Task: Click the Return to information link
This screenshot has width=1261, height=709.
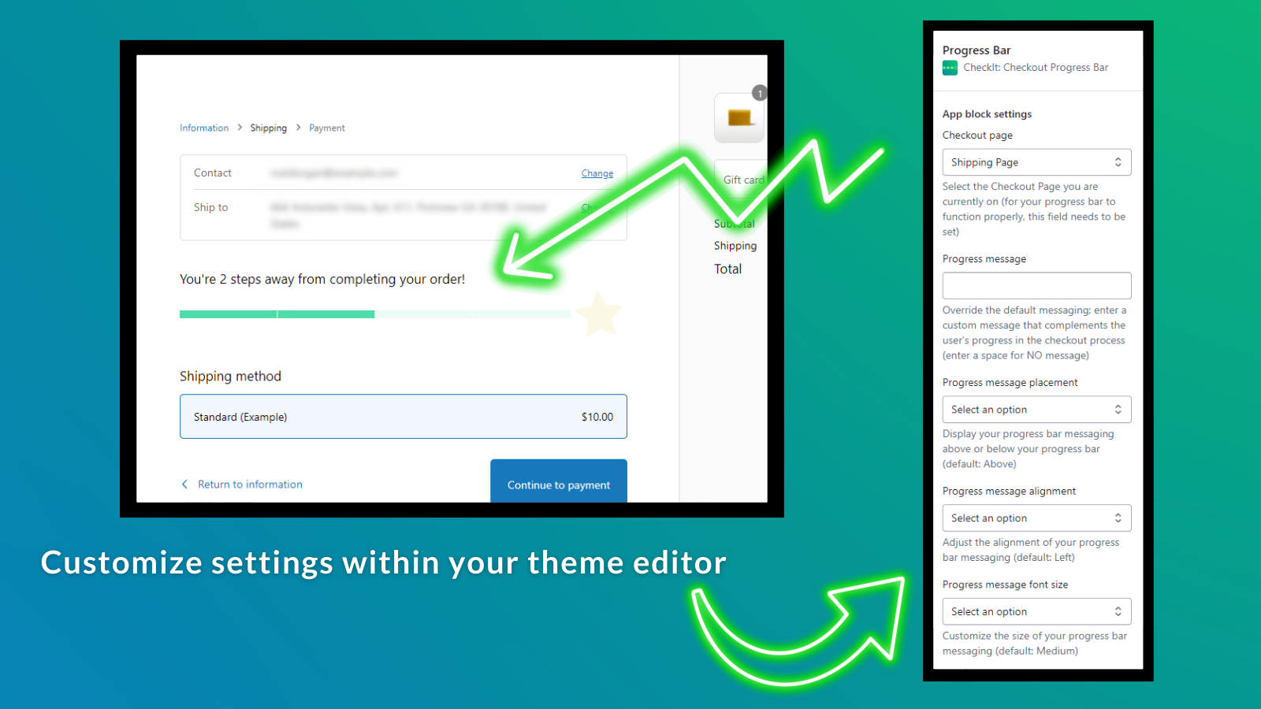Action: (250, 484)
